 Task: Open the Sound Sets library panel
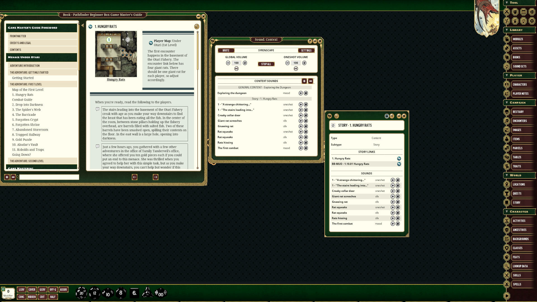[520, 66]
